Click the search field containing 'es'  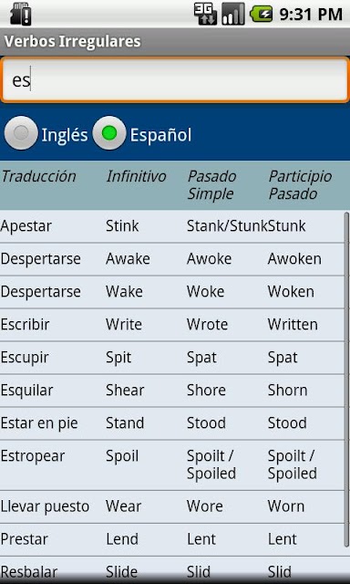click(175, 79)
